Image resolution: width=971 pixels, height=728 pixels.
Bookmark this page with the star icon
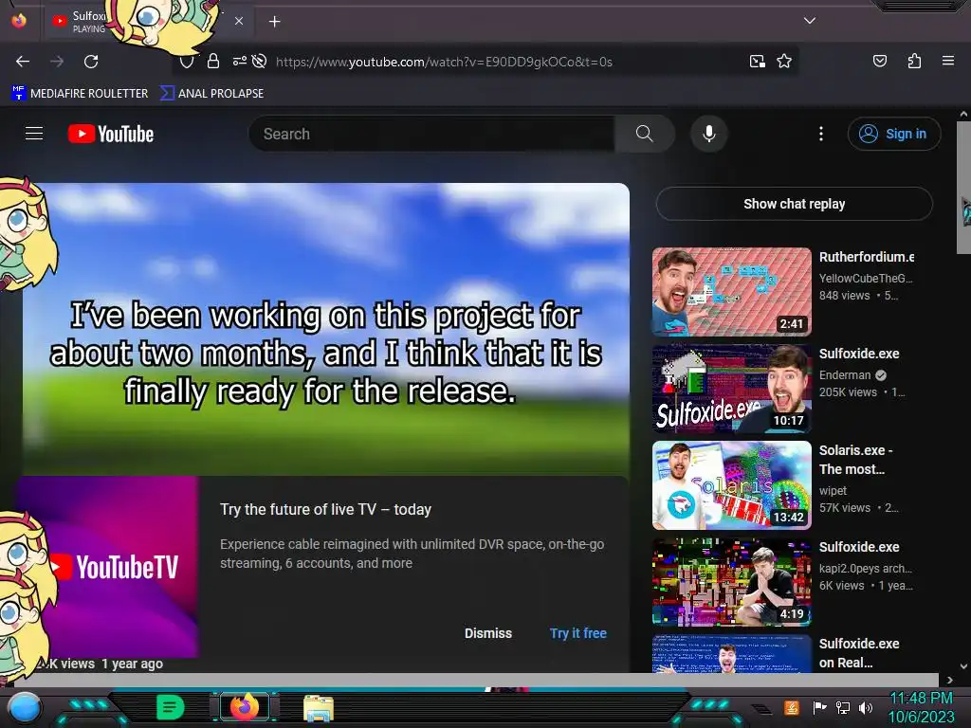pyautogui.click(x=784, y=62)
